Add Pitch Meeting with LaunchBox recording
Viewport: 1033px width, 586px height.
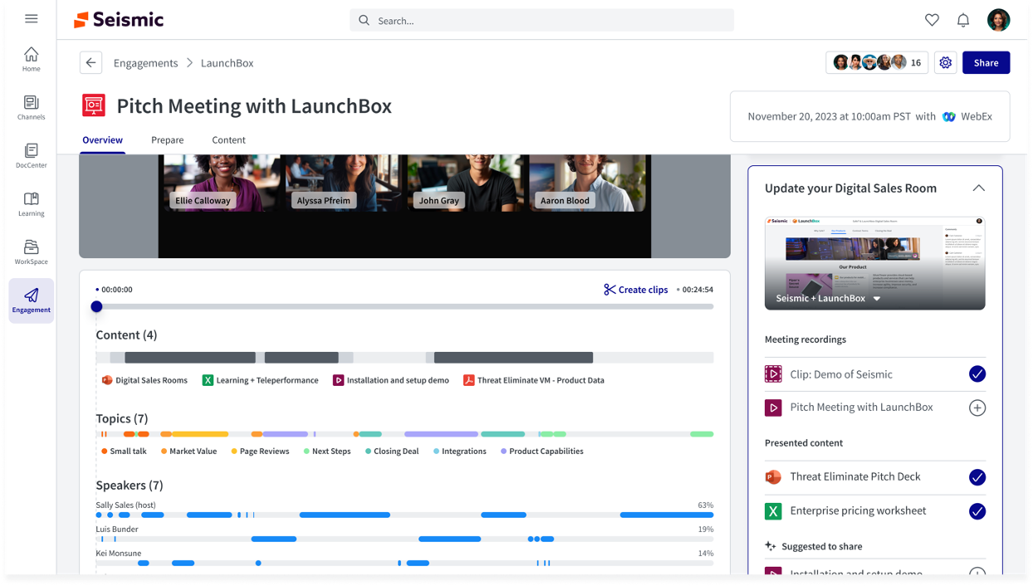977,408
